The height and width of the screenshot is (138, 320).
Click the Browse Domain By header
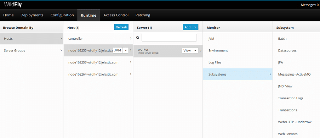pos(18,27)
